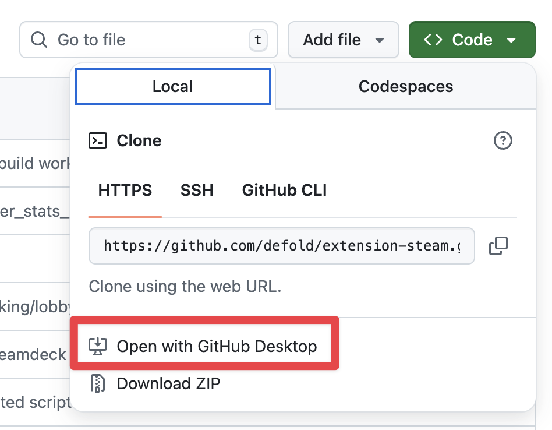Choose the SSH clone option
Viewport: 552px width, 430px height.
point(197,190)
